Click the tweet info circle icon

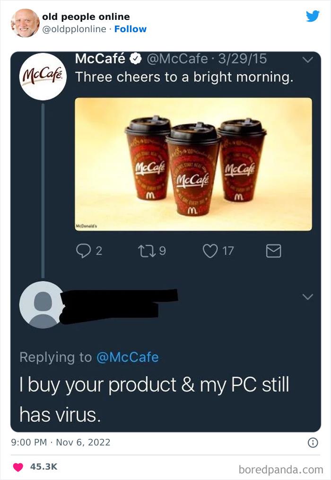coord(313,443)
